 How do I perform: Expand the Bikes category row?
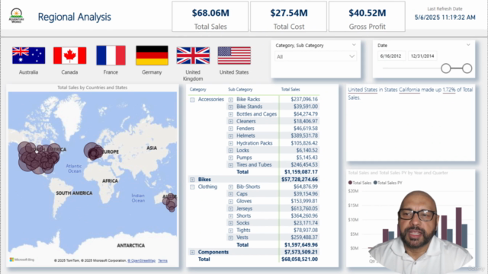pos(192,180)
